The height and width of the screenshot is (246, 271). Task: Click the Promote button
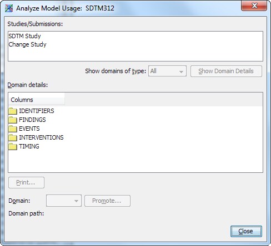(x=107, y=201)
